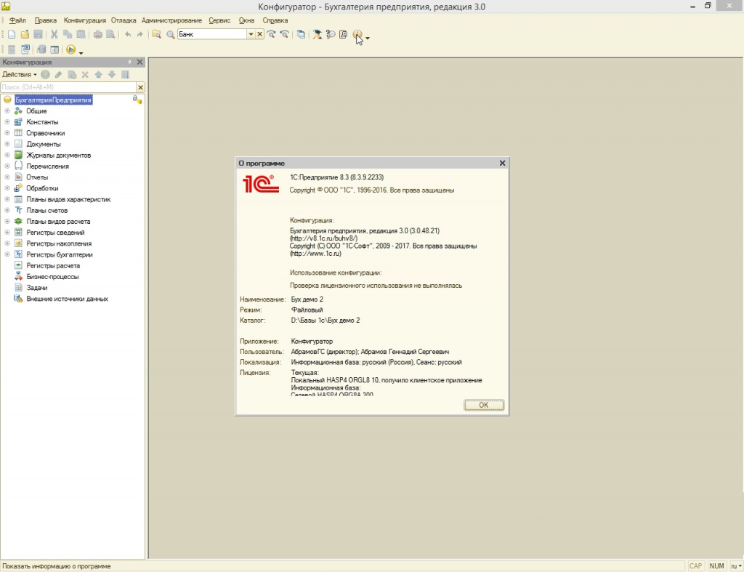Click the Undo arrow icon
Screen dimensions: 744x572
coord(128,35)
